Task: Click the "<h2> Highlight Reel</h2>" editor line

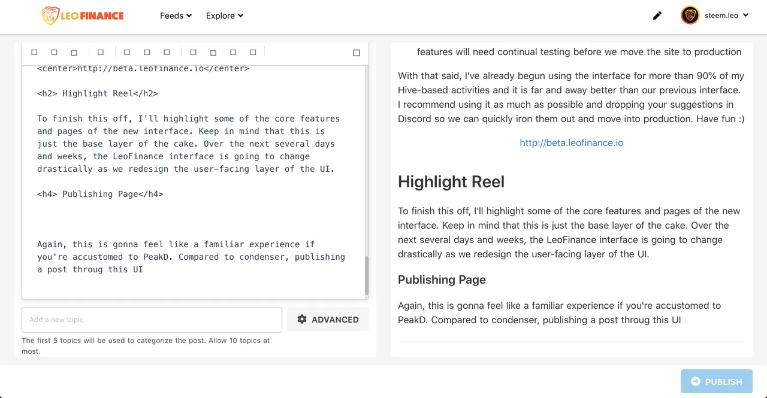Action: 98,93
